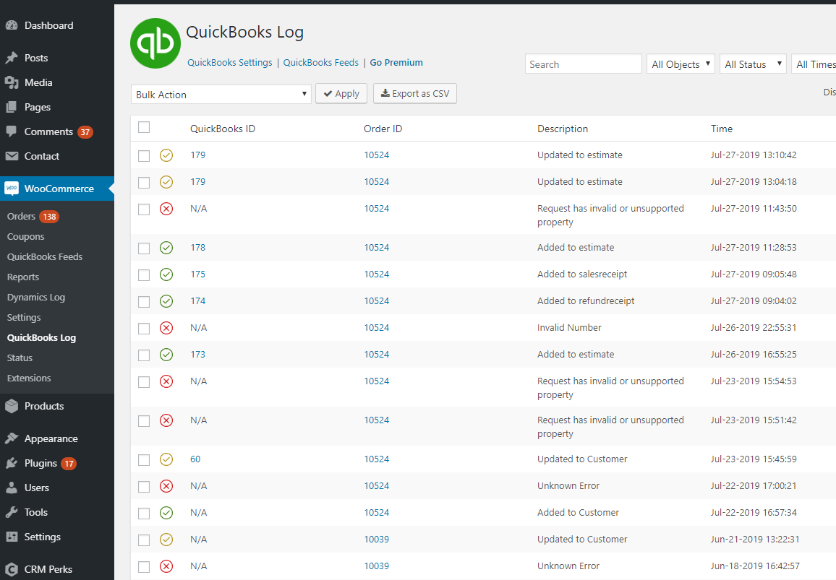Check the box for ID 174 row
The width and height of the screenshot is (836, 580).
tap(144, 301)
